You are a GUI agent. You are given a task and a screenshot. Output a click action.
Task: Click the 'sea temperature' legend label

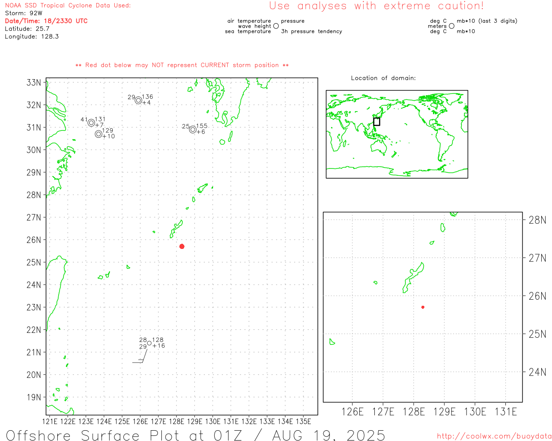point(248,31)
